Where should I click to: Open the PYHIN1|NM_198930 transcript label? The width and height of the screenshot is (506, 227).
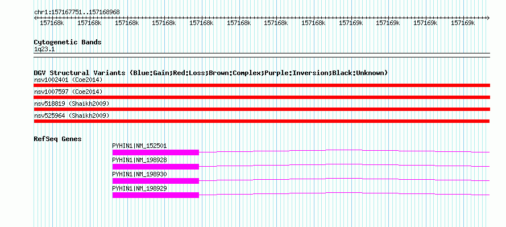[139, 174]
